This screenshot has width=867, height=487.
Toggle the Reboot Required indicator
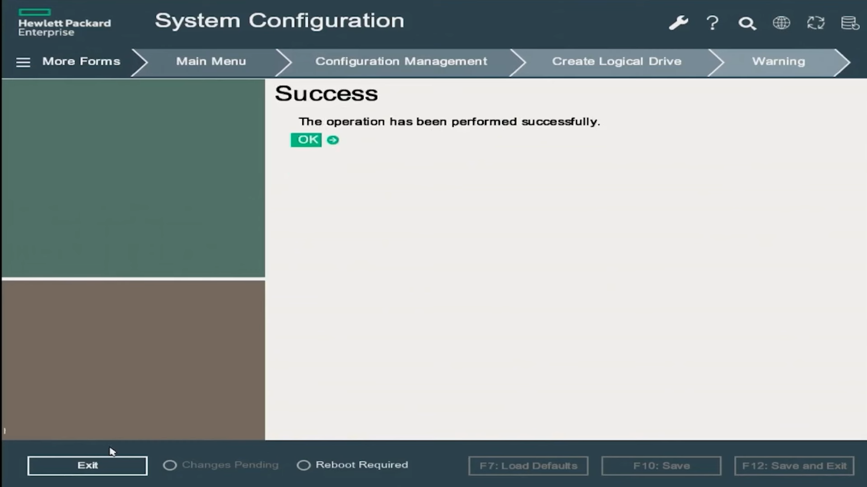[x=303, y=465]
